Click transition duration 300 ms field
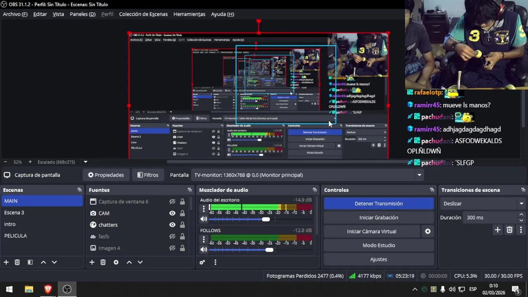 pos(490,217)
